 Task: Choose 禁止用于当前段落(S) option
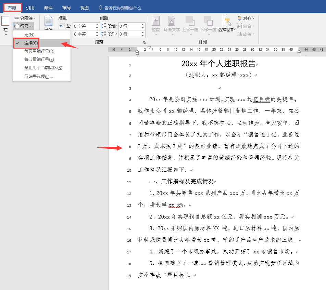[42, 68]
